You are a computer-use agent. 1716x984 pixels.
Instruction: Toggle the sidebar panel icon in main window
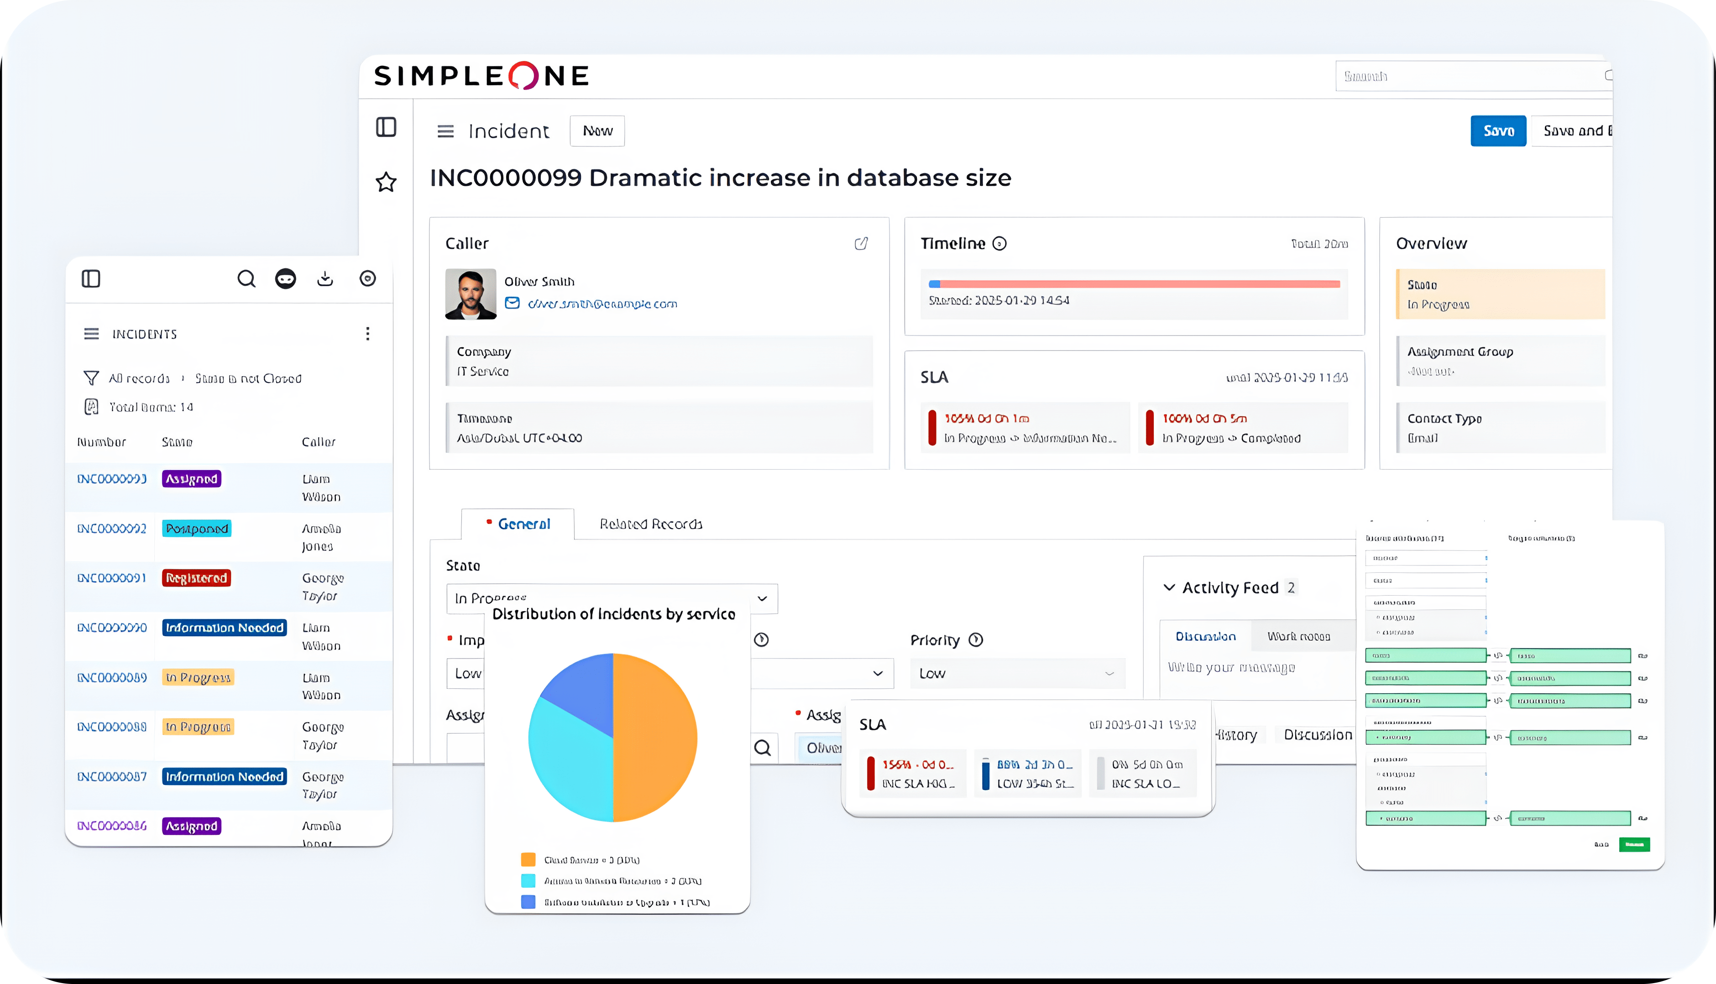tap(386, 127)
